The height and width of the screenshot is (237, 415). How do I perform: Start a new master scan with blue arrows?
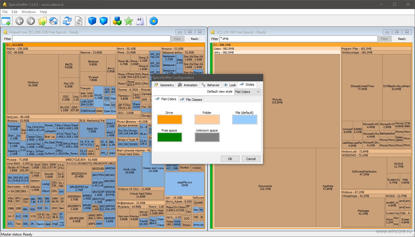[x=67, y=21]
